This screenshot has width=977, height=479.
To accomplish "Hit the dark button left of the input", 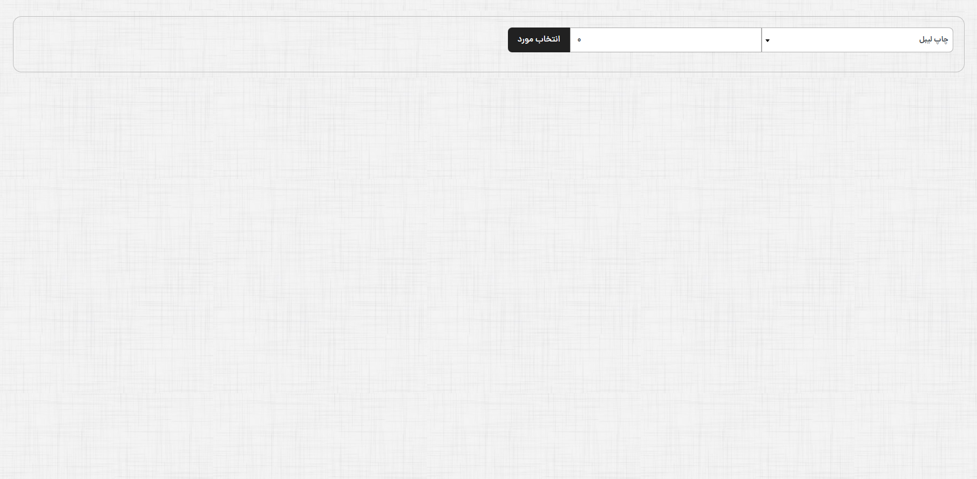I will 539,40.
